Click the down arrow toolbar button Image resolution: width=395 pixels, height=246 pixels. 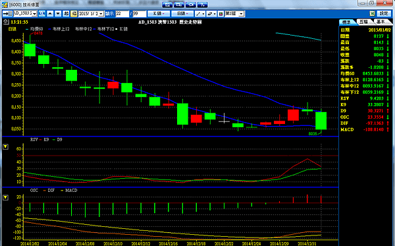coord(58,14)
